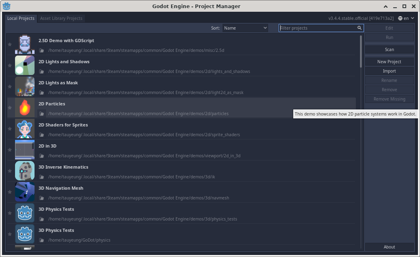The height and width of the screenshot is (257, 420).
Task: Open folder for GoDot/physics project
Action: click(x=41, y=240)
